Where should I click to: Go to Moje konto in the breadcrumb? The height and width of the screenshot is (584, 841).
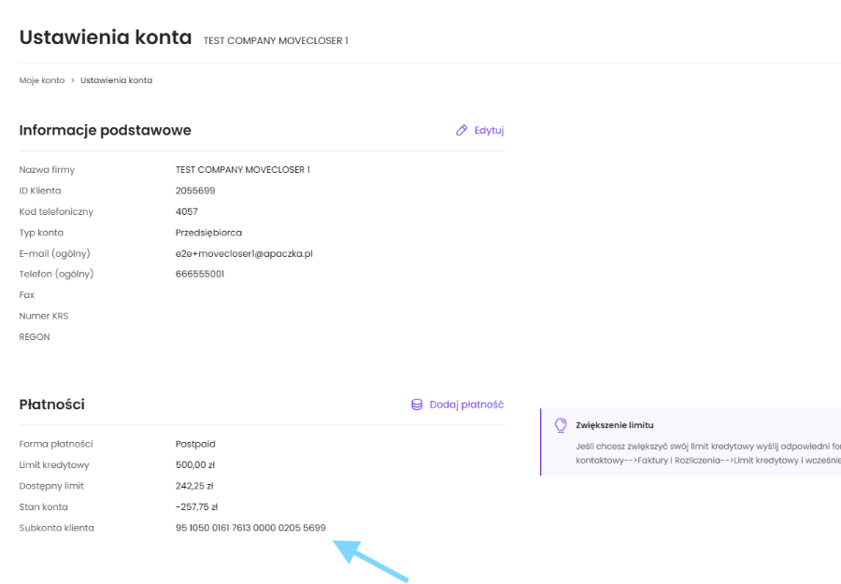pyautogui.click(x=42, y=80)
